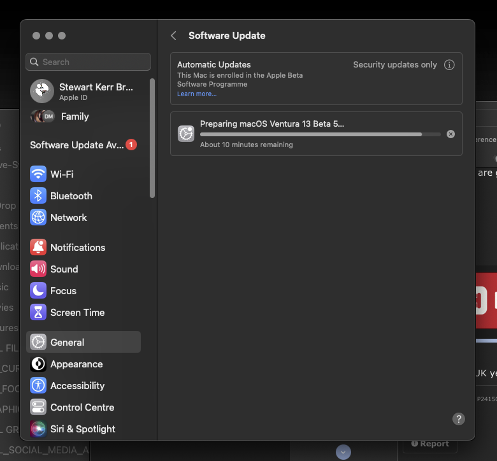Open Screen Time hourglass icon
The width and height of the screenshot is (497, 461).
38,312
